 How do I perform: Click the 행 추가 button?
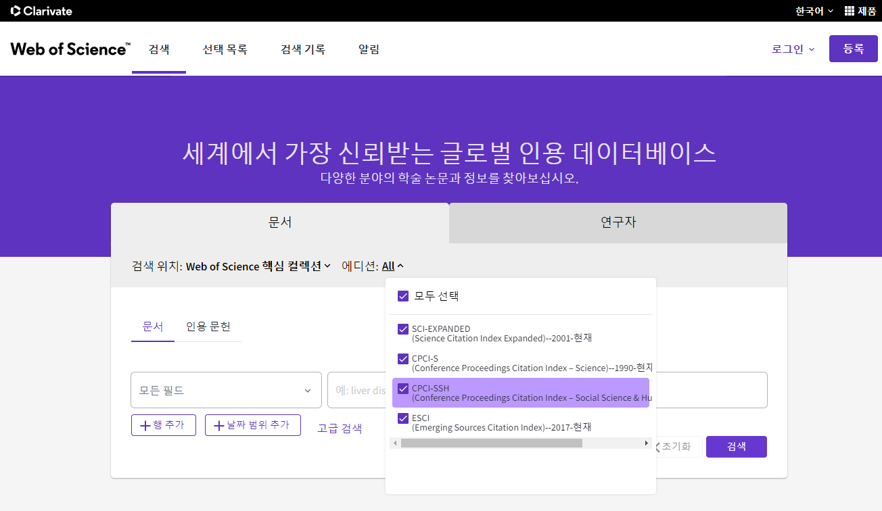click(164, 425)
